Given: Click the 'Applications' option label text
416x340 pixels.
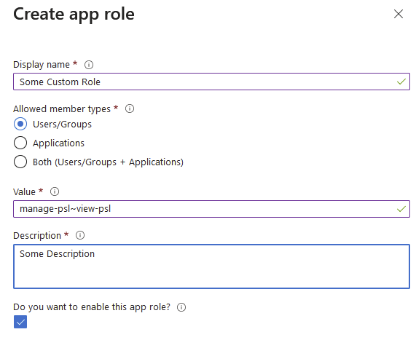Looking at the screenshot, I should (58, 143).
